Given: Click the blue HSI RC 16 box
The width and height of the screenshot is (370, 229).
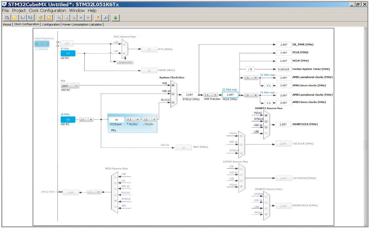Looking at the screenshot, I should (x=68, y=120).
